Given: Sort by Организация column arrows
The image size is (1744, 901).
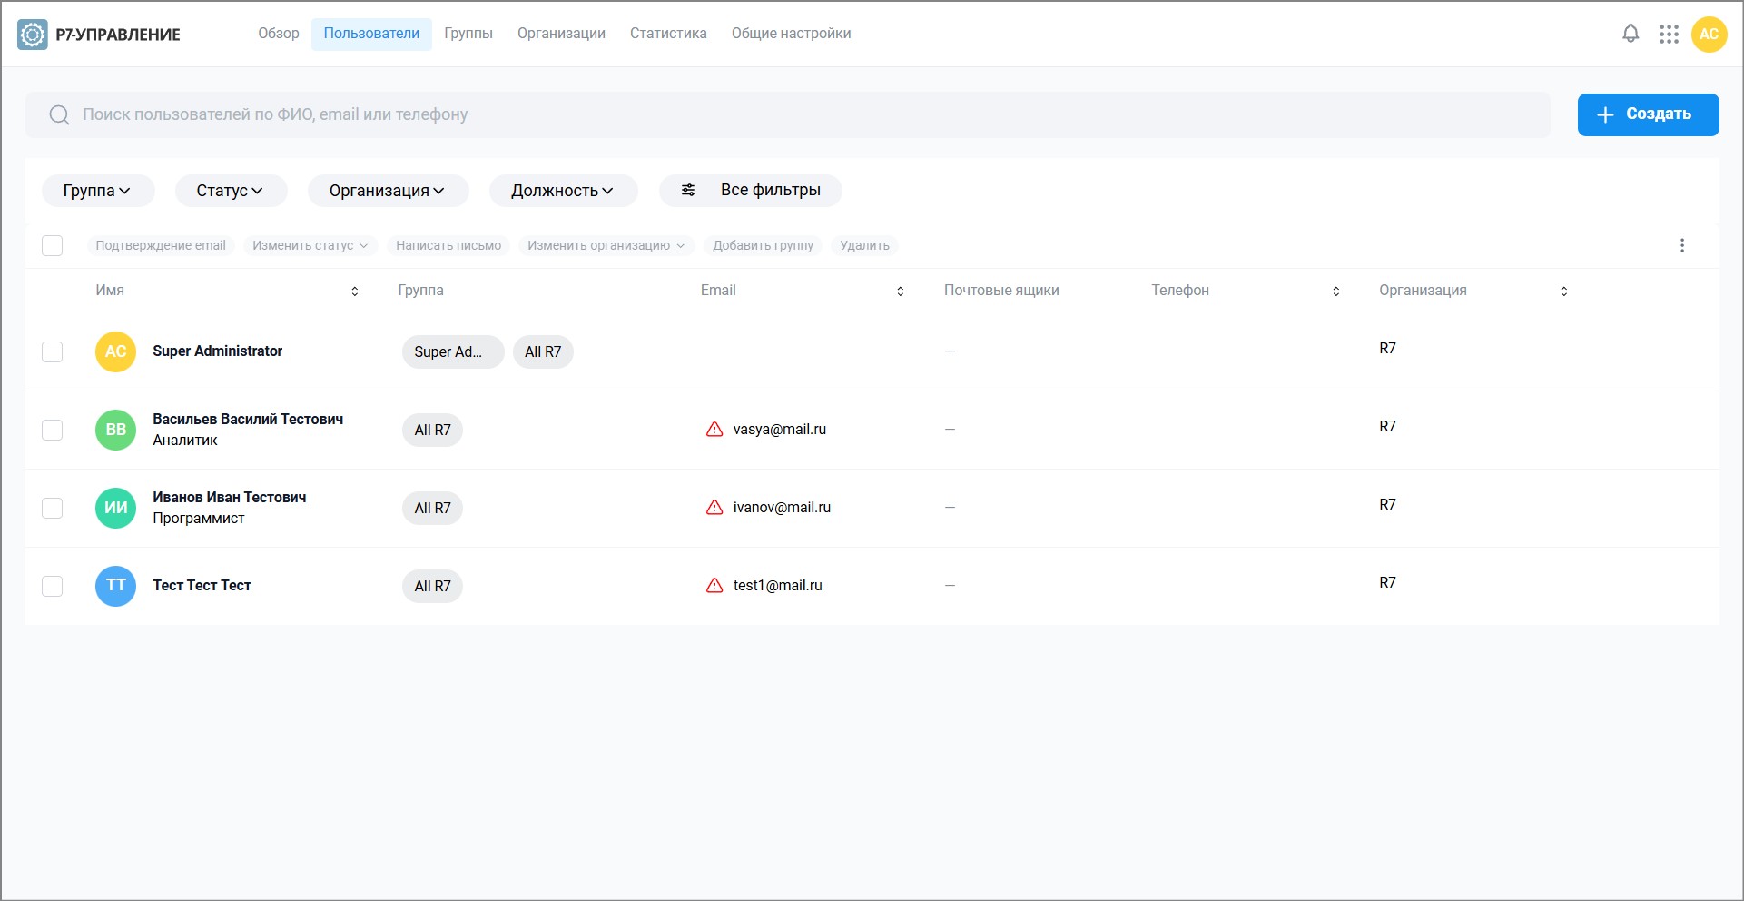Looking at the screenshot, I should coord(1563,291).
